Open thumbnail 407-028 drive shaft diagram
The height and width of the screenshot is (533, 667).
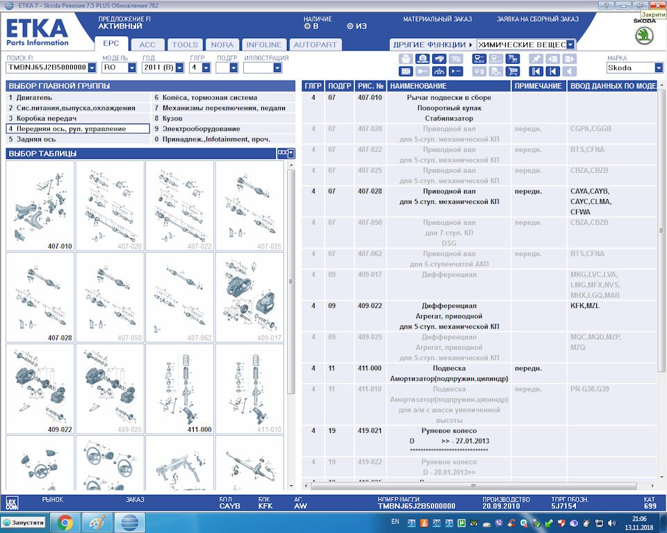pyautogui.click(x=40, y=298)
